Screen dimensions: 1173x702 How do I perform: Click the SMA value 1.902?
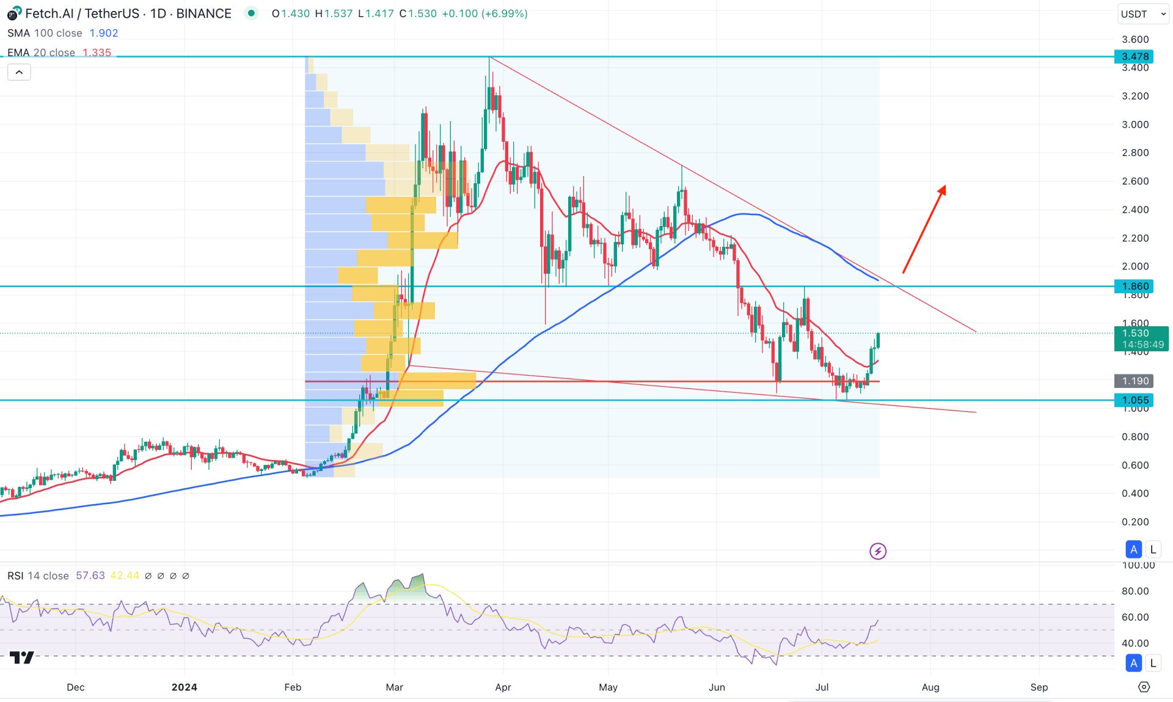(x=104, y=33)
